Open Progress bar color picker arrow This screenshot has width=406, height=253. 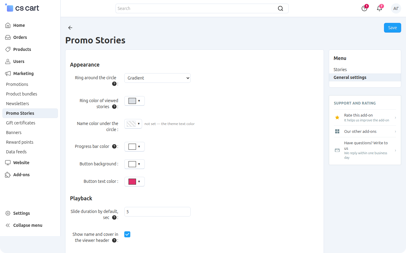(x=139, y=147)
